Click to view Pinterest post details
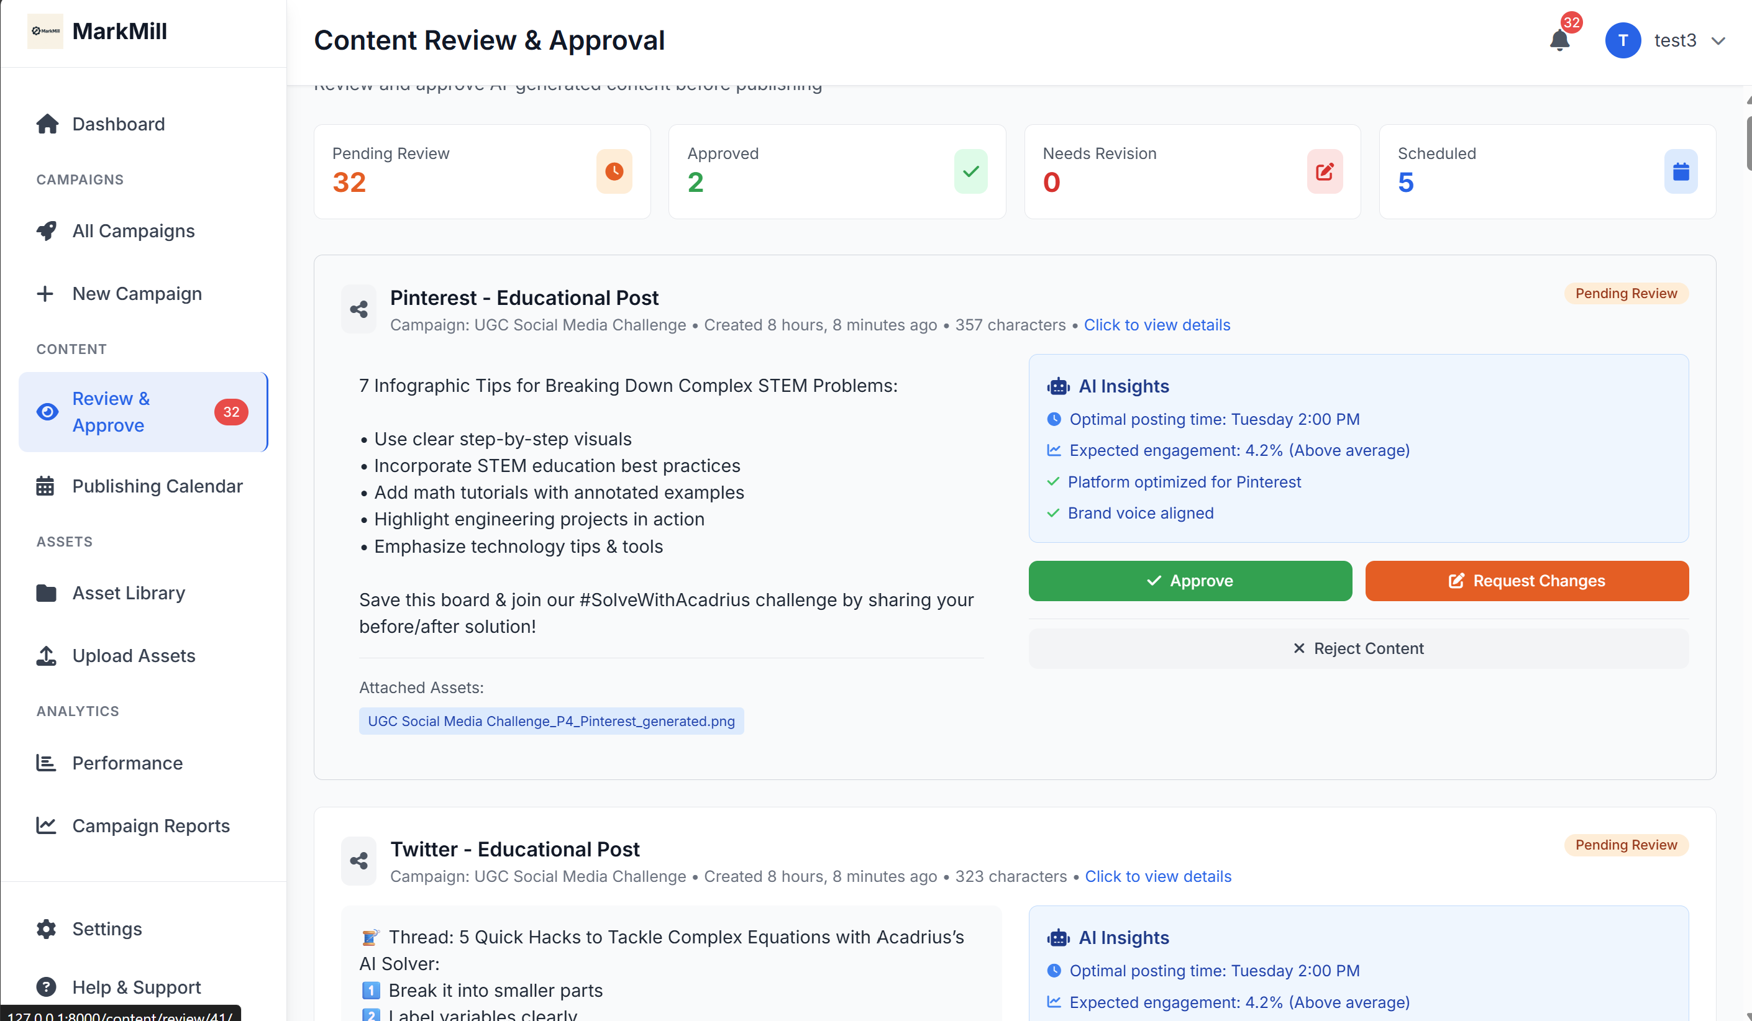This screenshot has width=1752, height=1021. point(1156,325)
